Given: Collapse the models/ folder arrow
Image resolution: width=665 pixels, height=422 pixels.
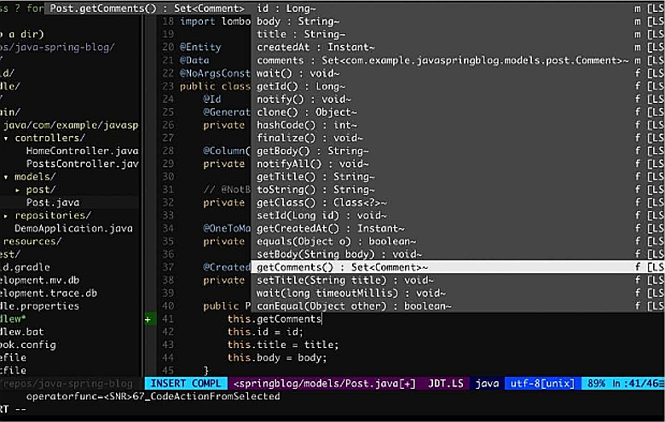Looking at the screenshot, I should pyautogui.click(x=7, y=176).
